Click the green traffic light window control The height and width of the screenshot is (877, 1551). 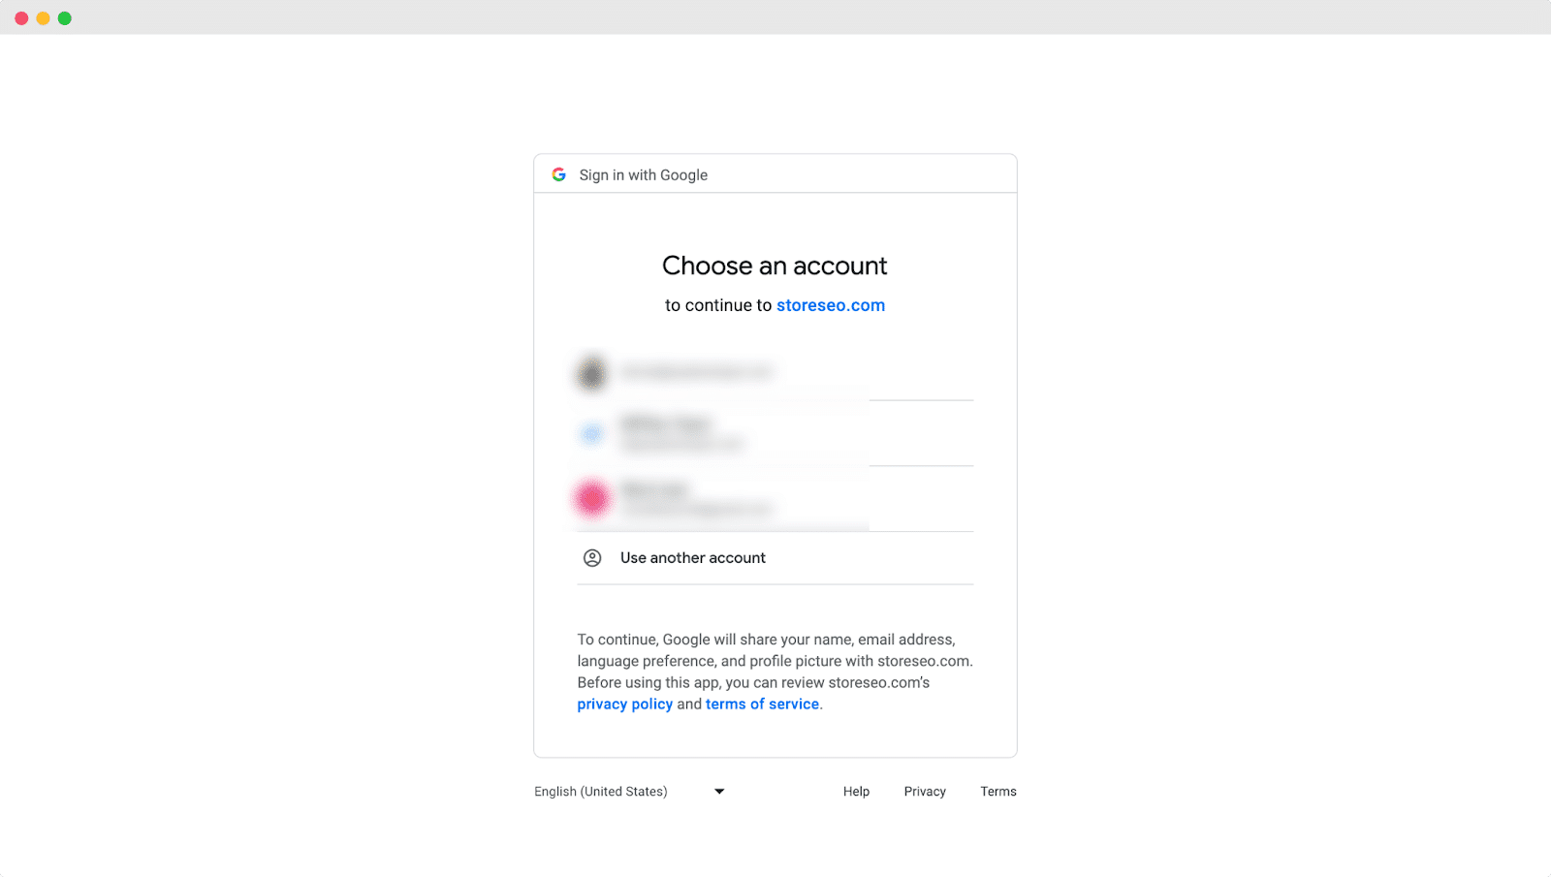pyautogui.click(x=65, y=17)
